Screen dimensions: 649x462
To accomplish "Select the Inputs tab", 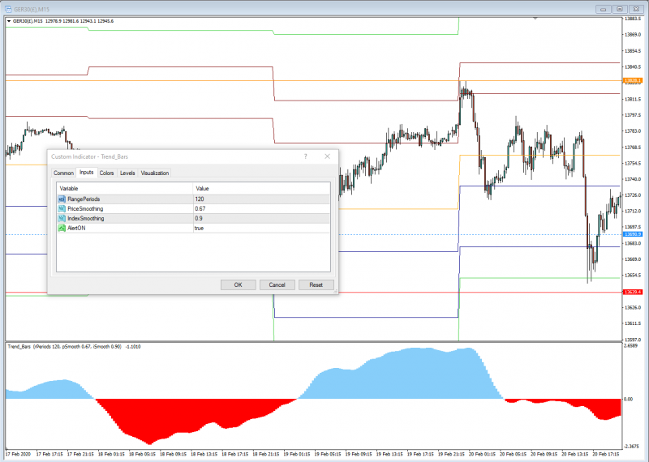I will [87, 173].
